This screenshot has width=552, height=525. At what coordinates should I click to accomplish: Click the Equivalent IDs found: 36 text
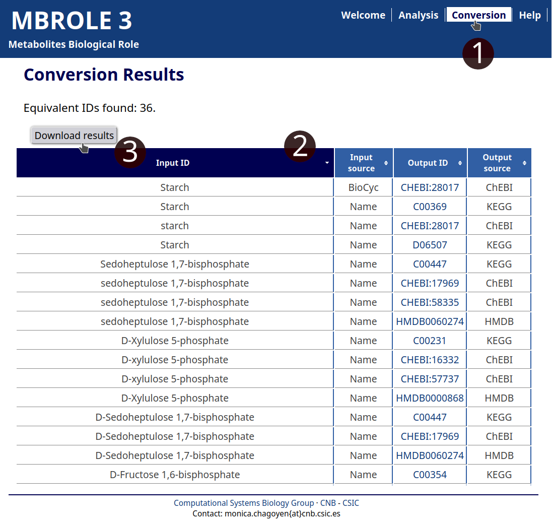click(x=90, y=108)
